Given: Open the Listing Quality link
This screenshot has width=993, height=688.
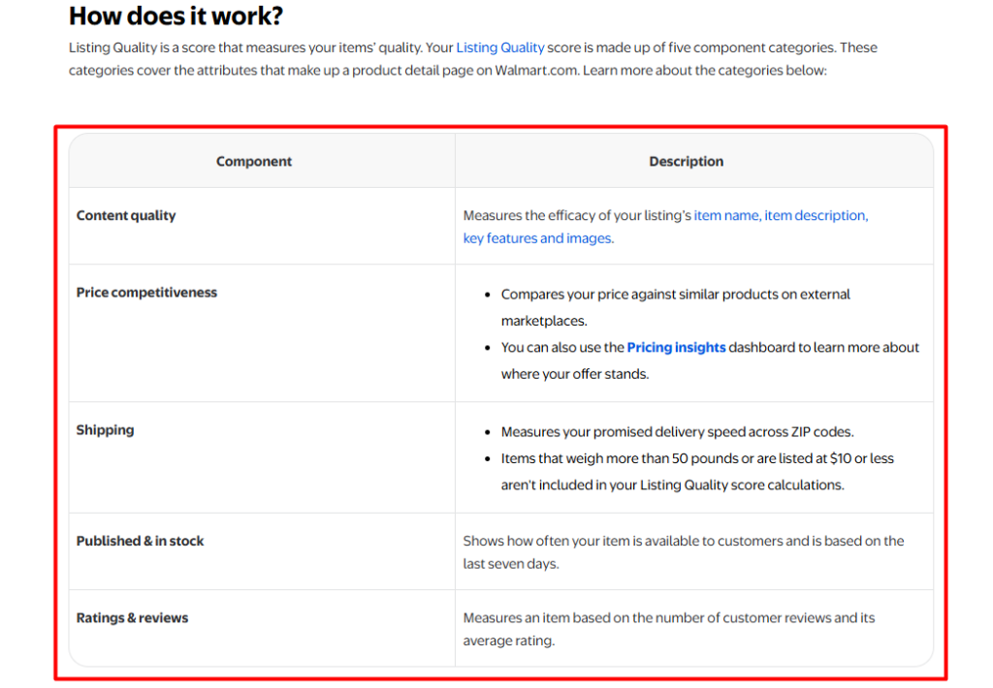Looking at the screenshot, I should (x=499, y=47).
